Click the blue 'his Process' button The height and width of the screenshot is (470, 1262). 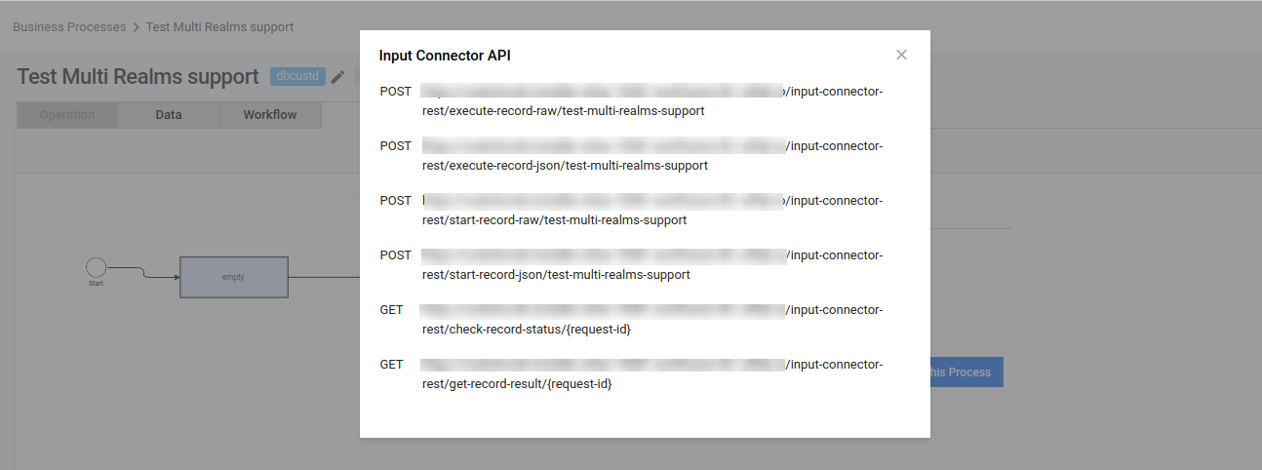[x=966, y=372]
